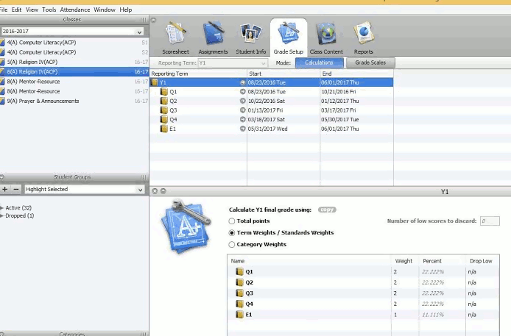511x336 pixels.
Task: Select the Q1 folder icon in term list
Action: (164, 92)
